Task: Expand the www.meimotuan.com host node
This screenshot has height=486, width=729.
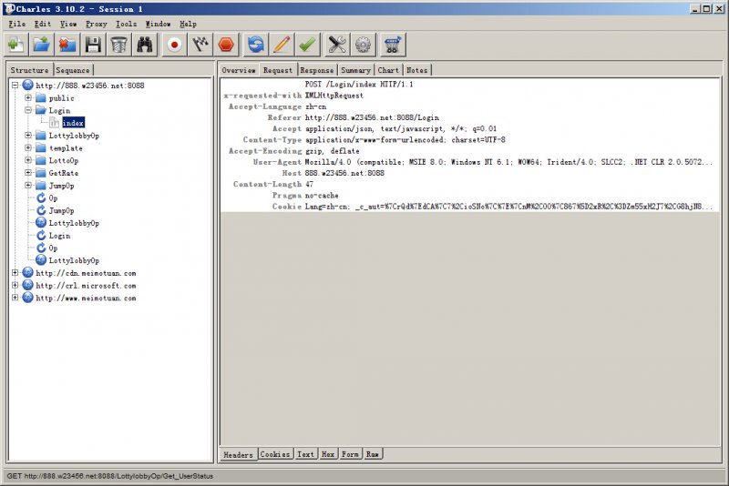Action: click(15, 298)
